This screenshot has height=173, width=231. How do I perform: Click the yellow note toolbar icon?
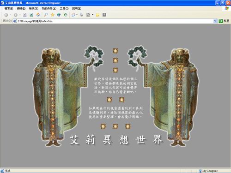coord(97,15)
